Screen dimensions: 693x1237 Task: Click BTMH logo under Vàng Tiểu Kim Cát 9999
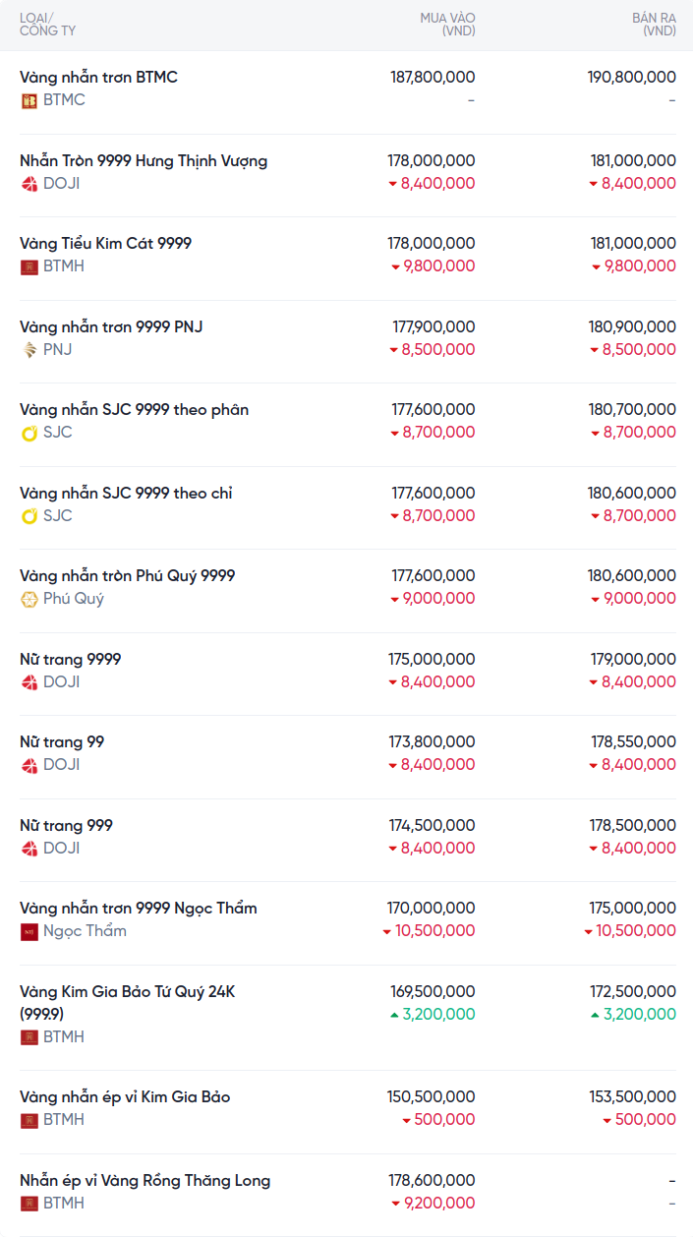click(29, 266)
